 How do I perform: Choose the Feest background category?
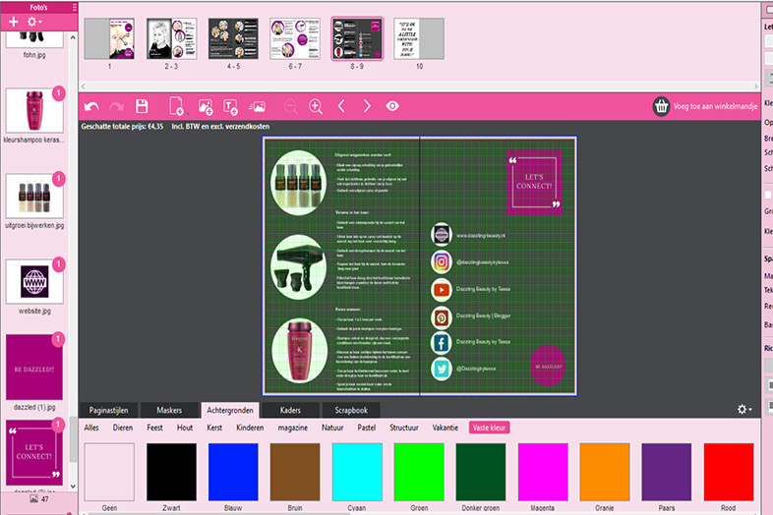click(154, 428)
